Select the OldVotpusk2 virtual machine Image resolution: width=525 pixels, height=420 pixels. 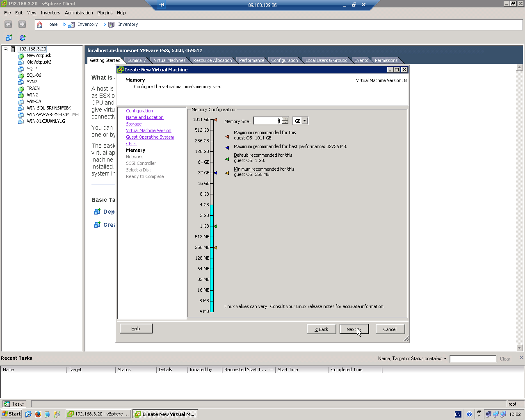click(x=39, y=62)
